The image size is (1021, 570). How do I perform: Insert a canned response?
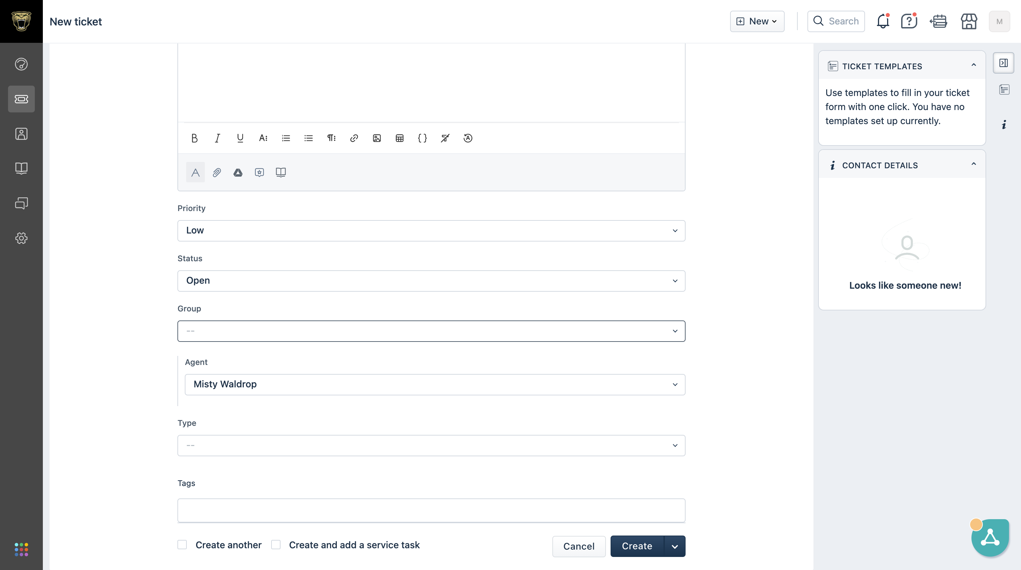[x=259, y=172]
